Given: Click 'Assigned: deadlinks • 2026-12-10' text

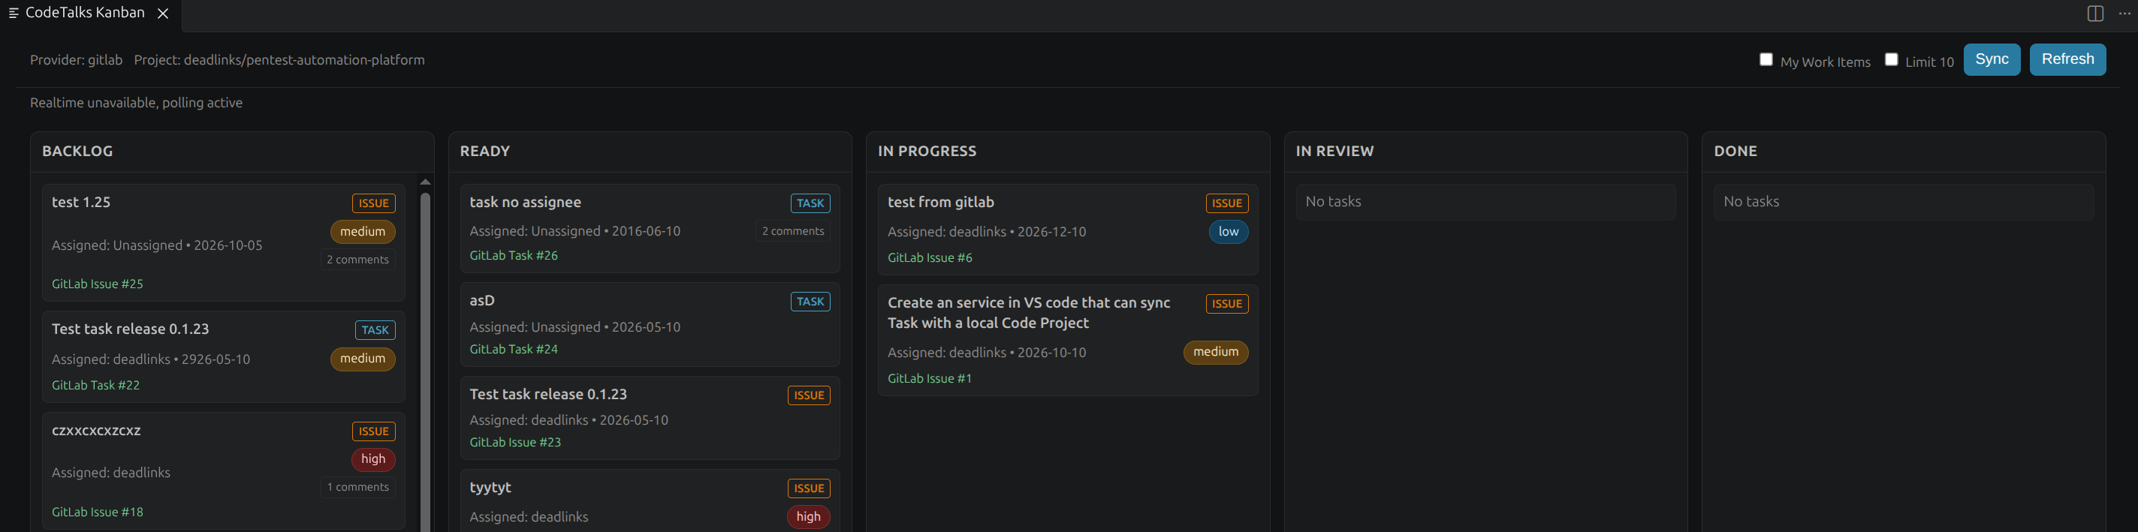Looking at the screenshot, I should pos(987,232).
